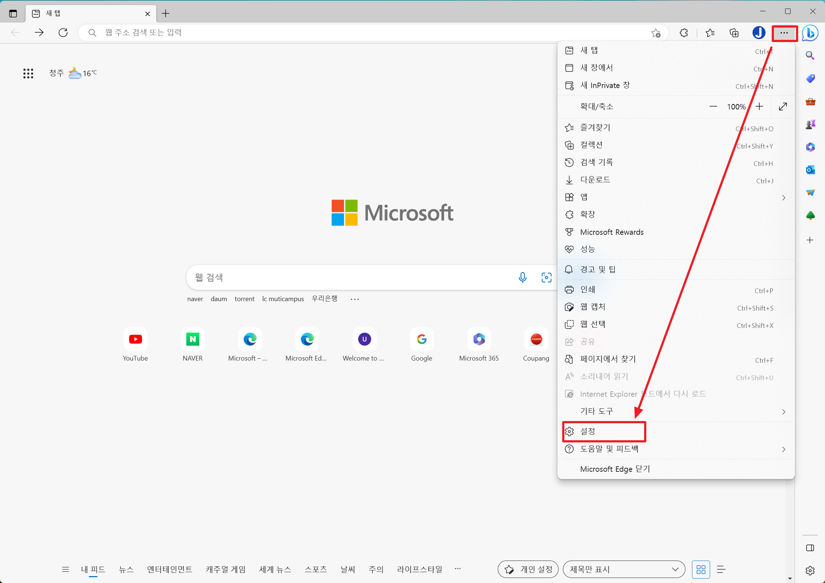
Task: Open the Google quick link tile
Action: click(x=422, y=345)
